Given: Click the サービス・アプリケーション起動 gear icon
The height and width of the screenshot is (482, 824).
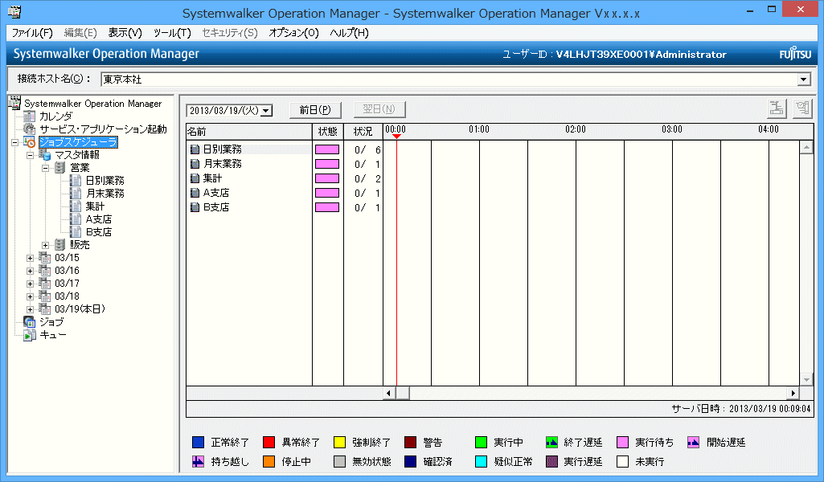Looking at the screenshot, I should click(30, 129).
